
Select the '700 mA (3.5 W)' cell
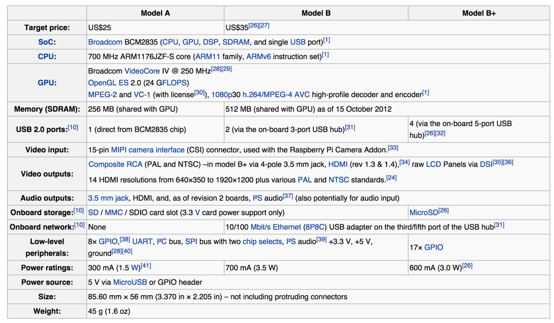tap(316, 268)
